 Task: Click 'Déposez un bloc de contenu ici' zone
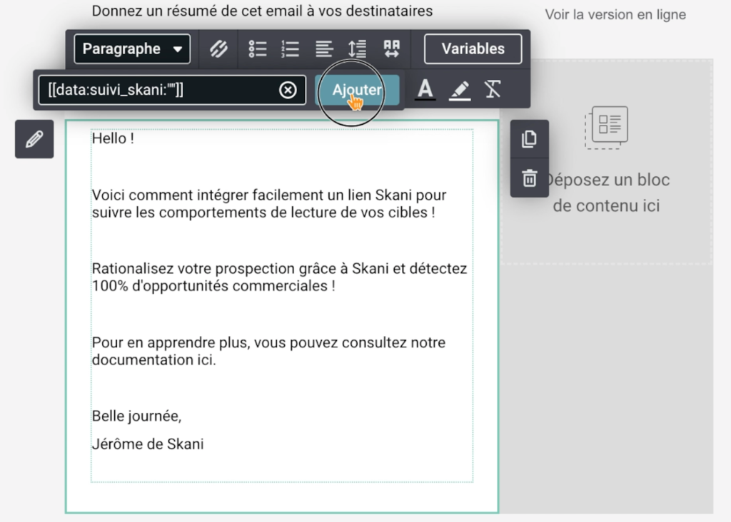[606, 162]
